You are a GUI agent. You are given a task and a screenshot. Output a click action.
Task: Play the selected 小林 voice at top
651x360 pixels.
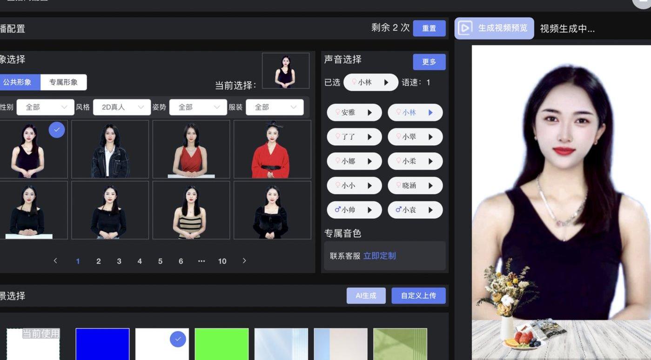click(386, 82)
